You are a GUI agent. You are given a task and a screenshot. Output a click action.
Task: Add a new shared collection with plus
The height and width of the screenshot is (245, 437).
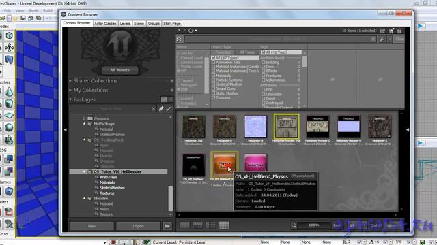[171, 81]
